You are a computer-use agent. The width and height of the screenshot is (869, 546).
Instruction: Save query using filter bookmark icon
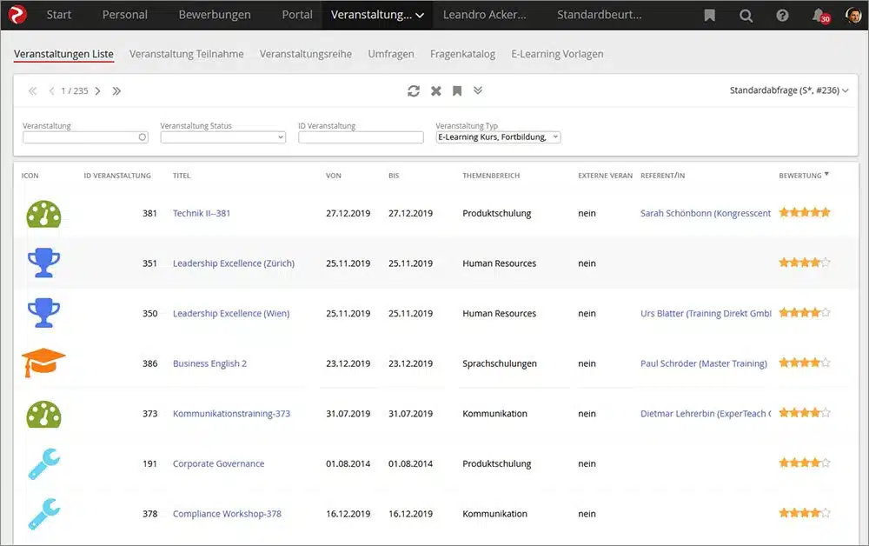pos(457,91)
